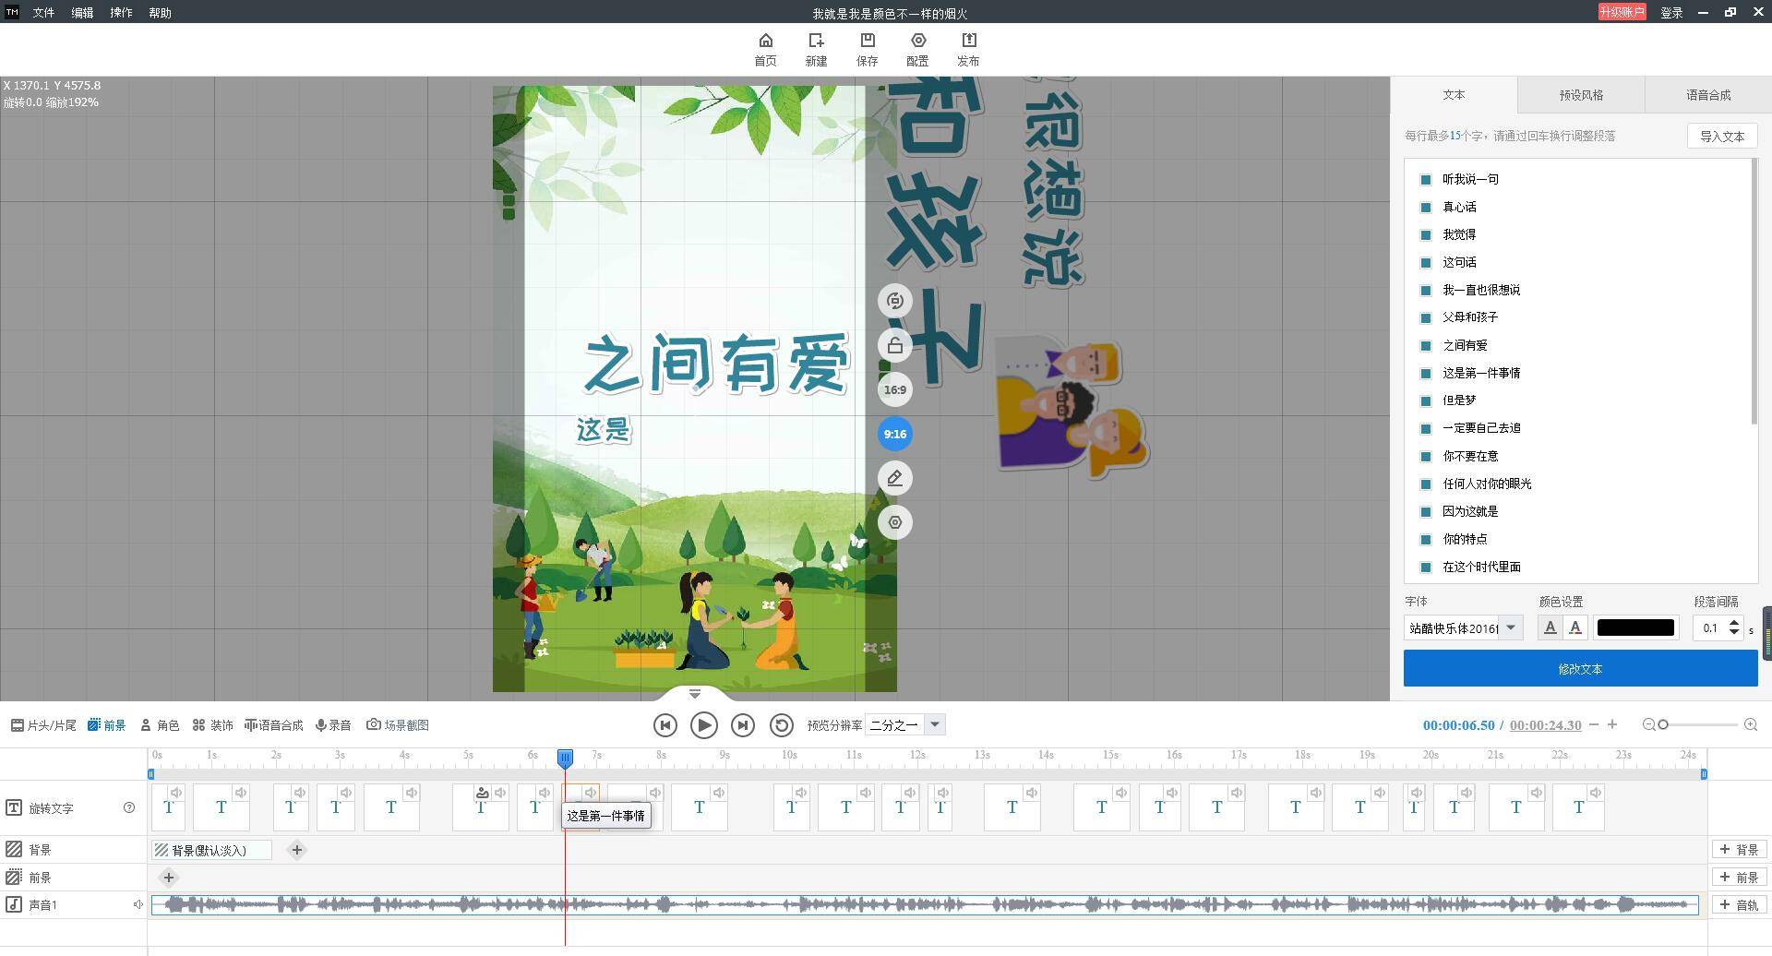
Task: Click the canvas edit pencil icon
Action: coord(894,478)
